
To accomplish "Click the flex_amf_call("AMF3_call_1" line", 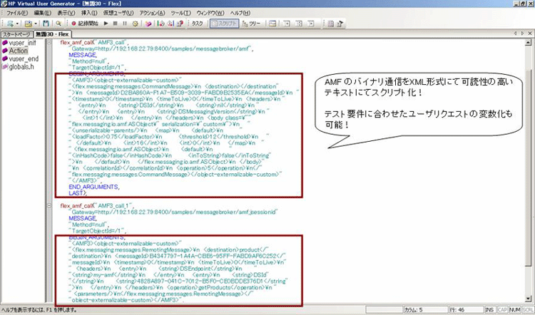I will pyautogui.click(x=97, y=205).
